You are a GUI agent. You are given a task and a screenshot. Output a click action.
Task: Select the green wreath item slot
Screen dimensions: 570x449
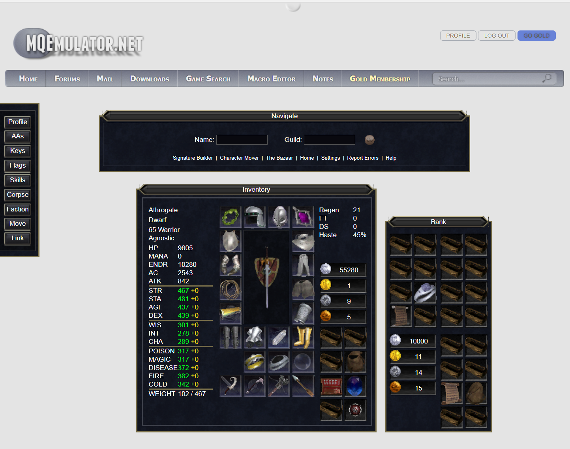(x=231, y=217)
